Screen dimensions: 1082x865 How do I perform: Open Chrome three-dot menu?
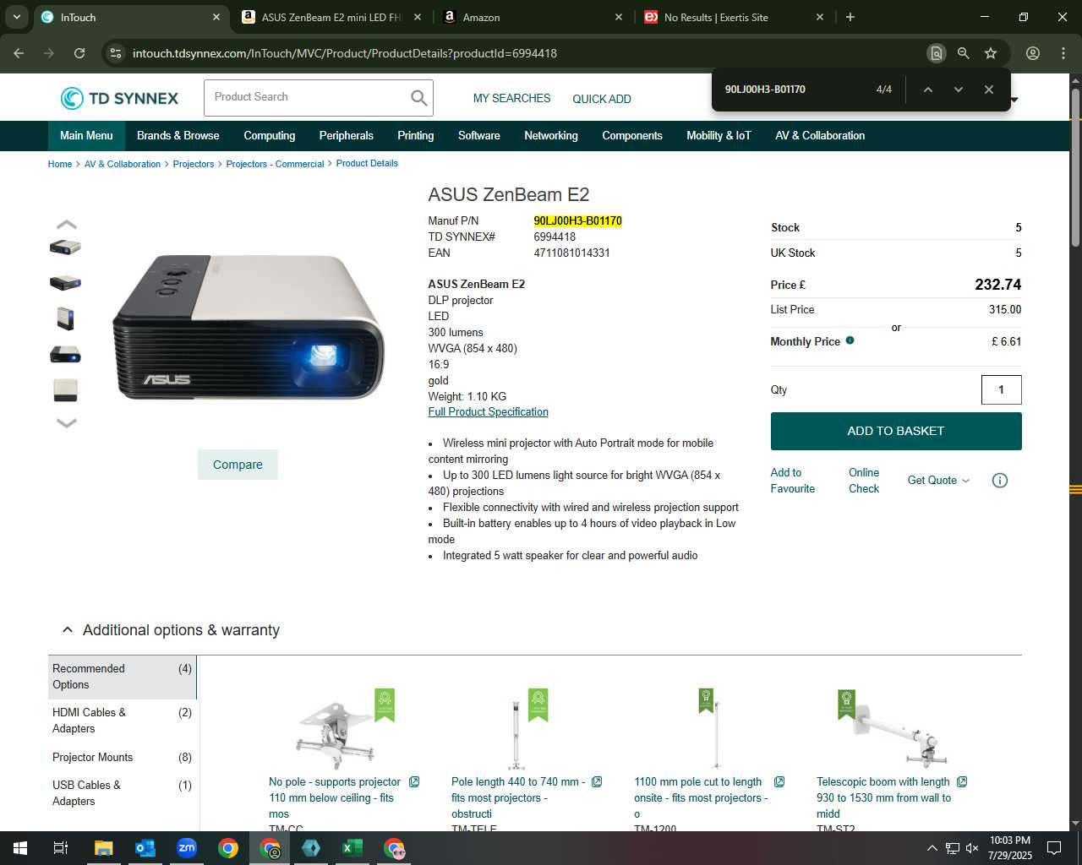tap(1063, 53)
